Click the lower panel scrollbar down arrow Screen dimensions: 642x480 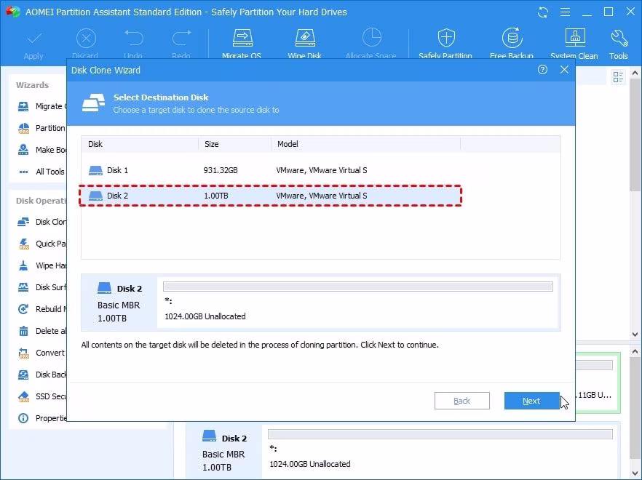(635, 474)
